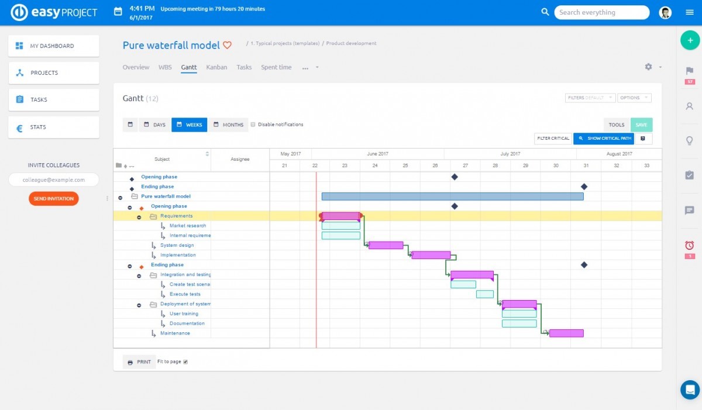Image resolution: width=702 pixels, height=410 pixels.
Task: Collapse the Requirements tree node
Action: [138, 215]
